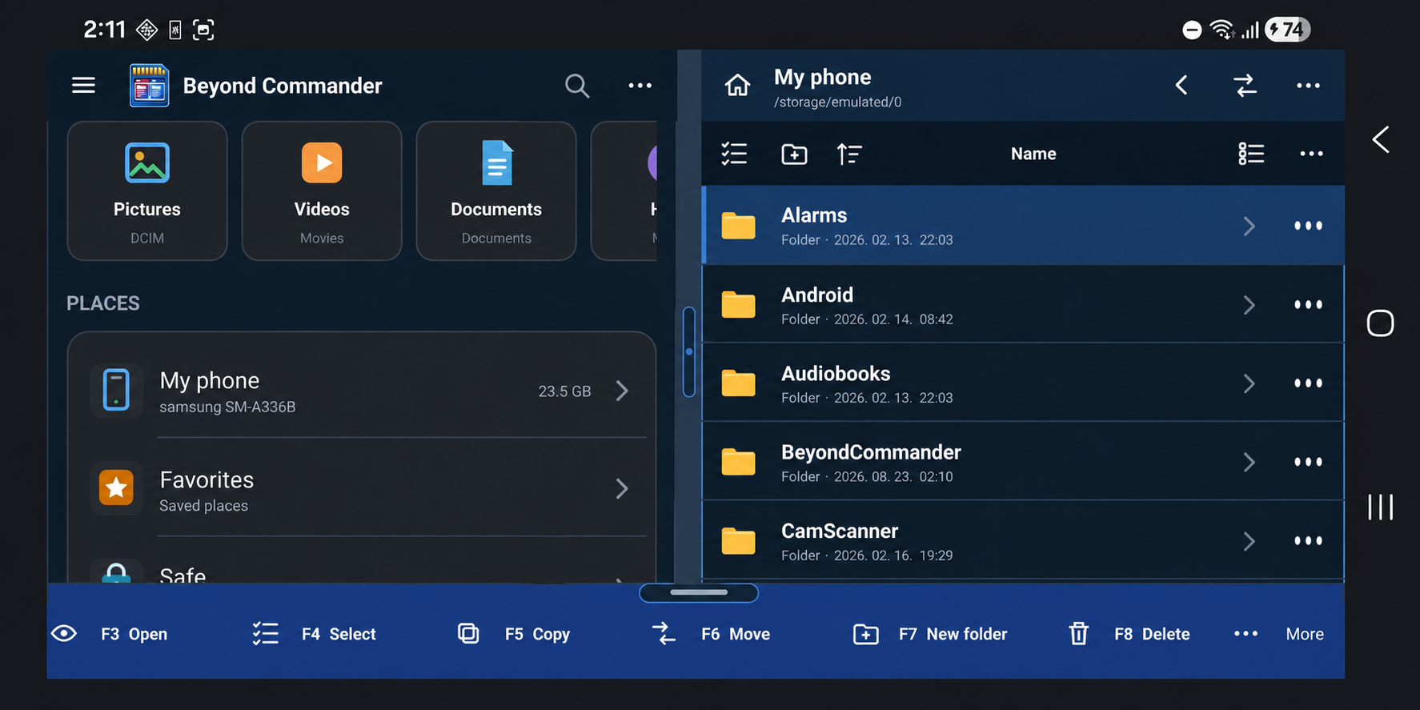Select the CamScanner folder row
The image size is (1420, 710).
(1023, 541)
